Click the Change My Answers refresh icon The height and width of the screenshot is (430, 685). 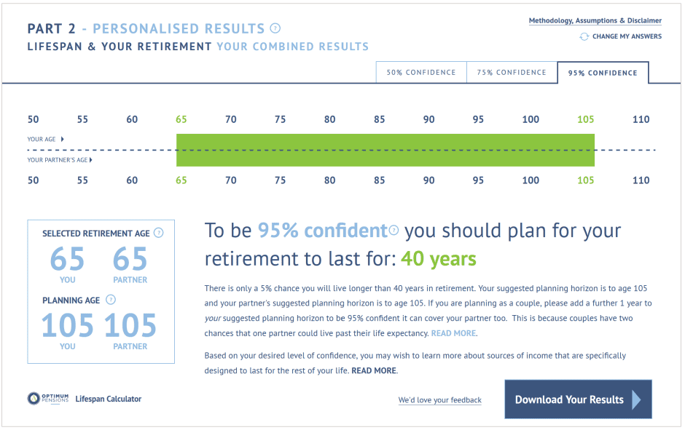click(584, 36)
